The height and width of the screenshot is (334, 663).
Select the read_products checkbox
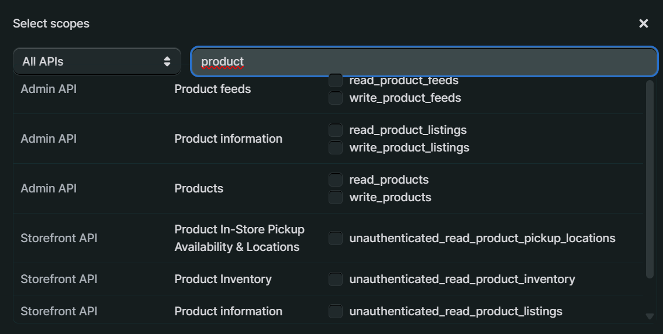pyautogui.click(x=336, y=180)
